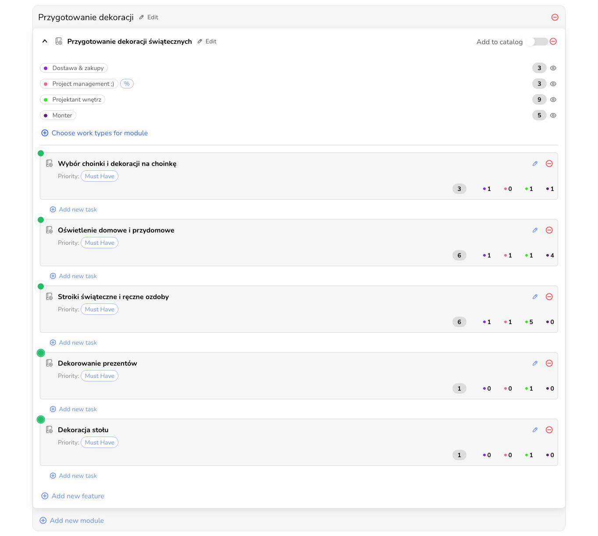The height and width of the screenshot is (536, 598).
Task: Hide the Dostawa & zakupy work type
Action: pyautogui.click(x=553, y=68)
